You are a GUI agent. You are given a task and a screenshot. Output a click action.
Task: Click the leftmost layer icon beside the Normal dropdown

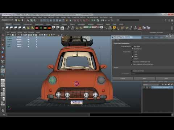tap(163, 84)
